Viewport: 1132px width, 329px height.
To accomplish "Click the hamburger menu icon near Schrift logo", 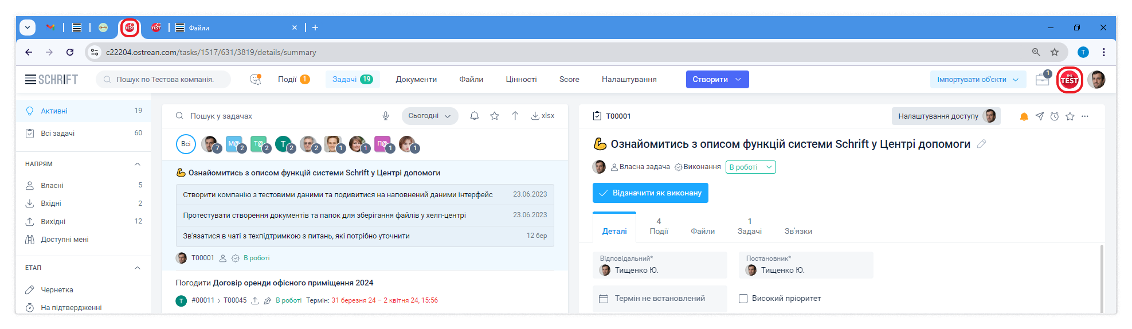I will pyautogui.click(x=30, y=80).
